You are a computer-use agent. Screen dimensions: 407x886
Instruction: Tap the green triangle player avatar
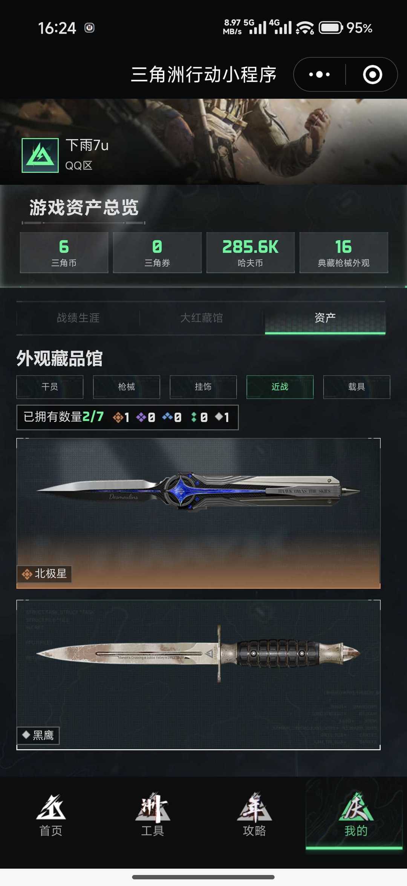(40, 155)
